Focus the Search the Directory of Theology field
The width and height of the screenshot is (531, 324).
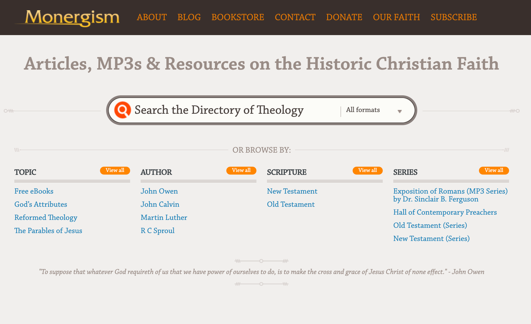pos(235,110)
